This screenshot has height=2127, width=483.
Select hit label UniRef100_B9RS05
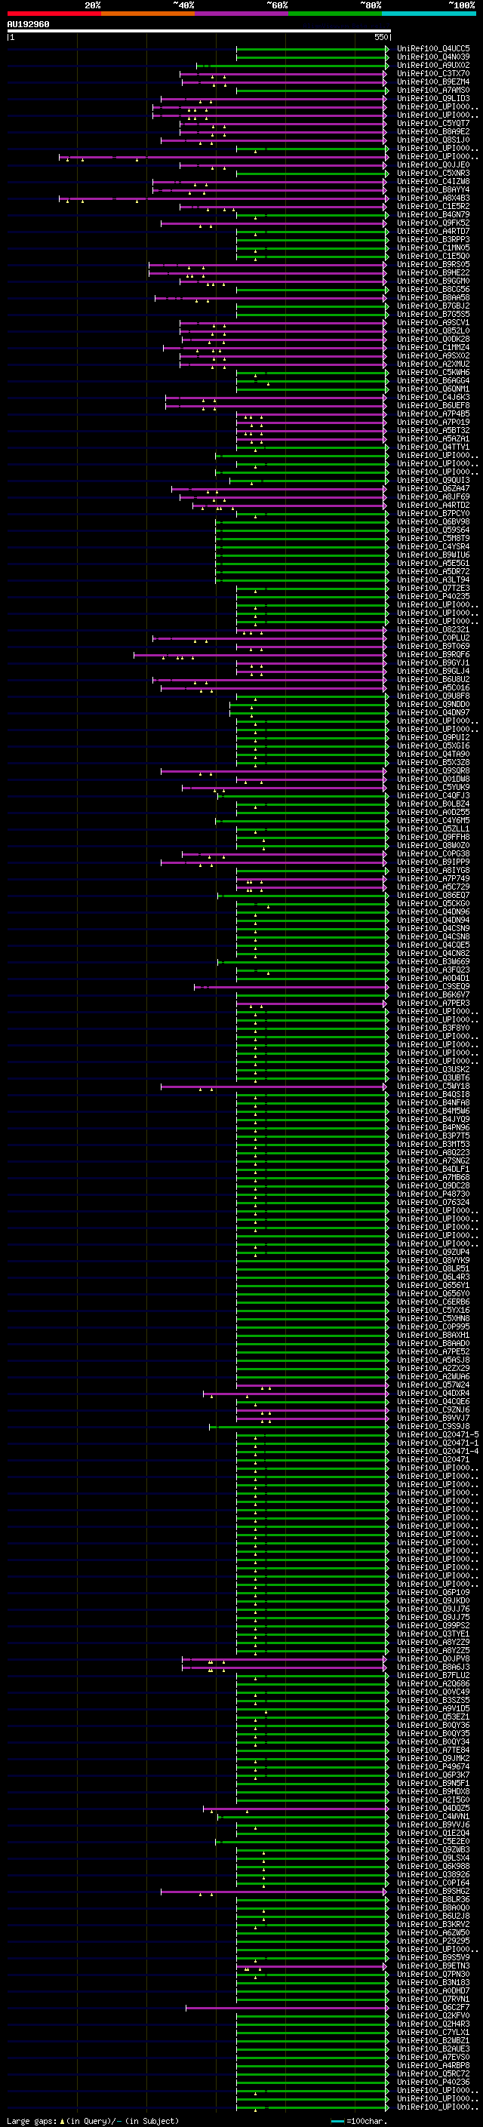coord(432,264)
